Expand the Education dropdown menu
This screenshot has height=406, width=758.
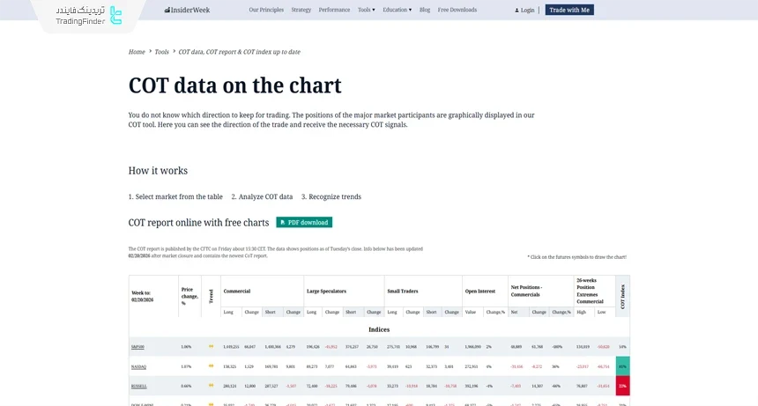click(397, 10)
